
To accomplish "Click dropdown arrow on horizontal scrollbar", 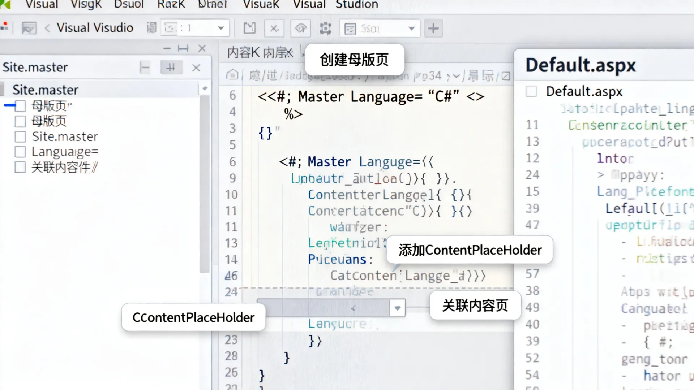I will click(x=398, y=308).
